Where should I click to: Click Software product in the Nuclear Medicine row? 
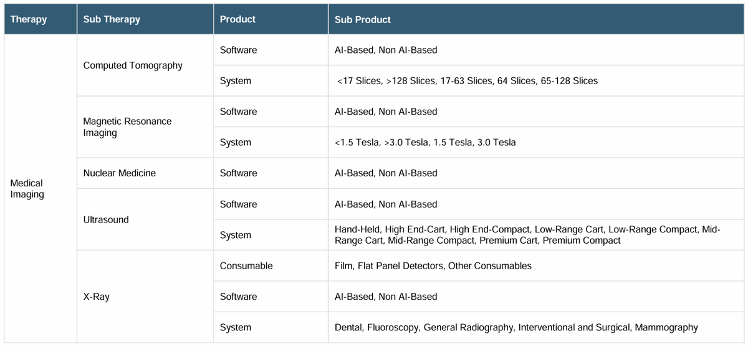tap(271, 173)
